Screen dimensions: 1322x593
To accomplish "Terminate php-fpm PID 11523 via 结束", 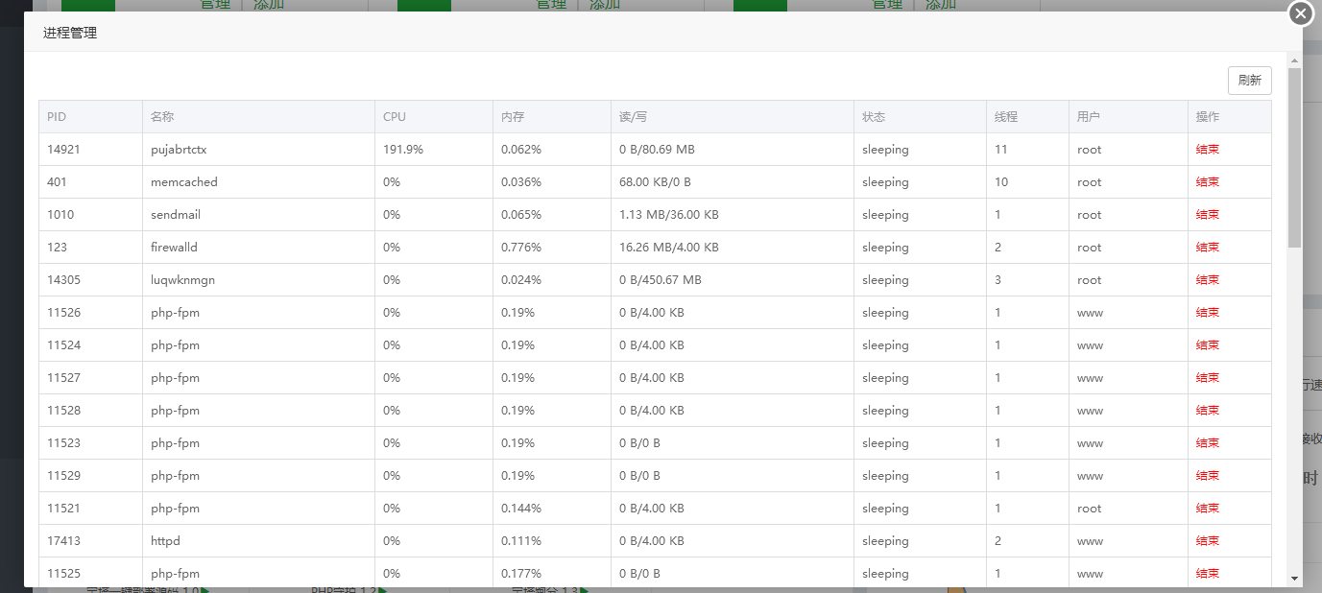I will pos(1208,443).
